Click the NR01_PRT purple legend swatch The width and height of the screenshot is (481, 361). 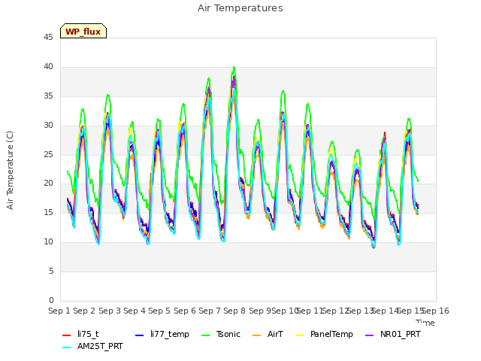click(x=369, y=335)
